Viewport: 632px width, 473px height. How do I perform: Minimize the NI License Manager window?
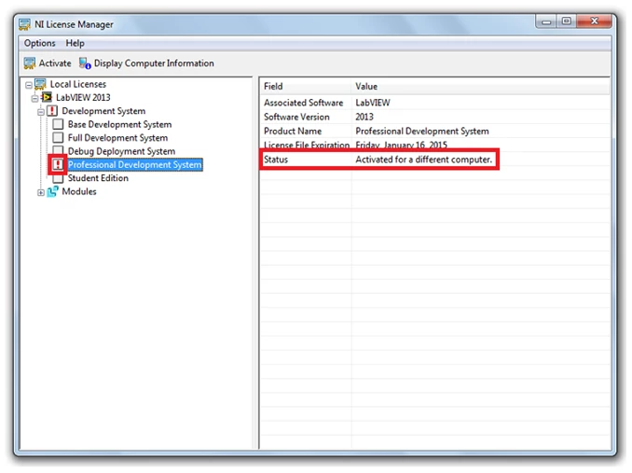pyautogui.click(x=546, y=21)
